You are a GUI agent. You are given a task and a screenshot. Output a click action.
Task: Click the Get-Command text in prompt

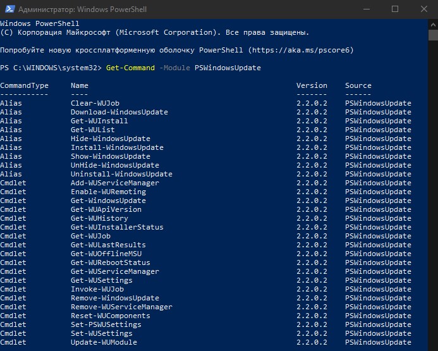click(130, 68)
